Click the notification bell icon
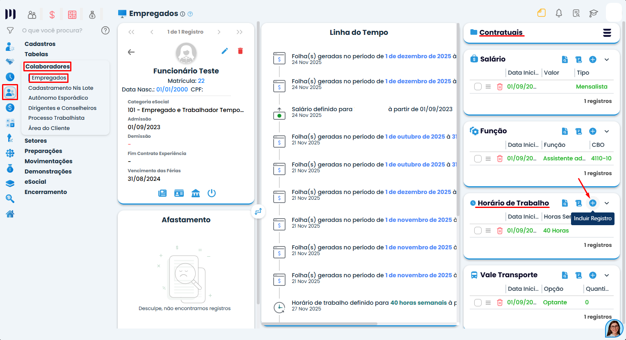Viewport: 626px width, 340px height. (559, 13)
